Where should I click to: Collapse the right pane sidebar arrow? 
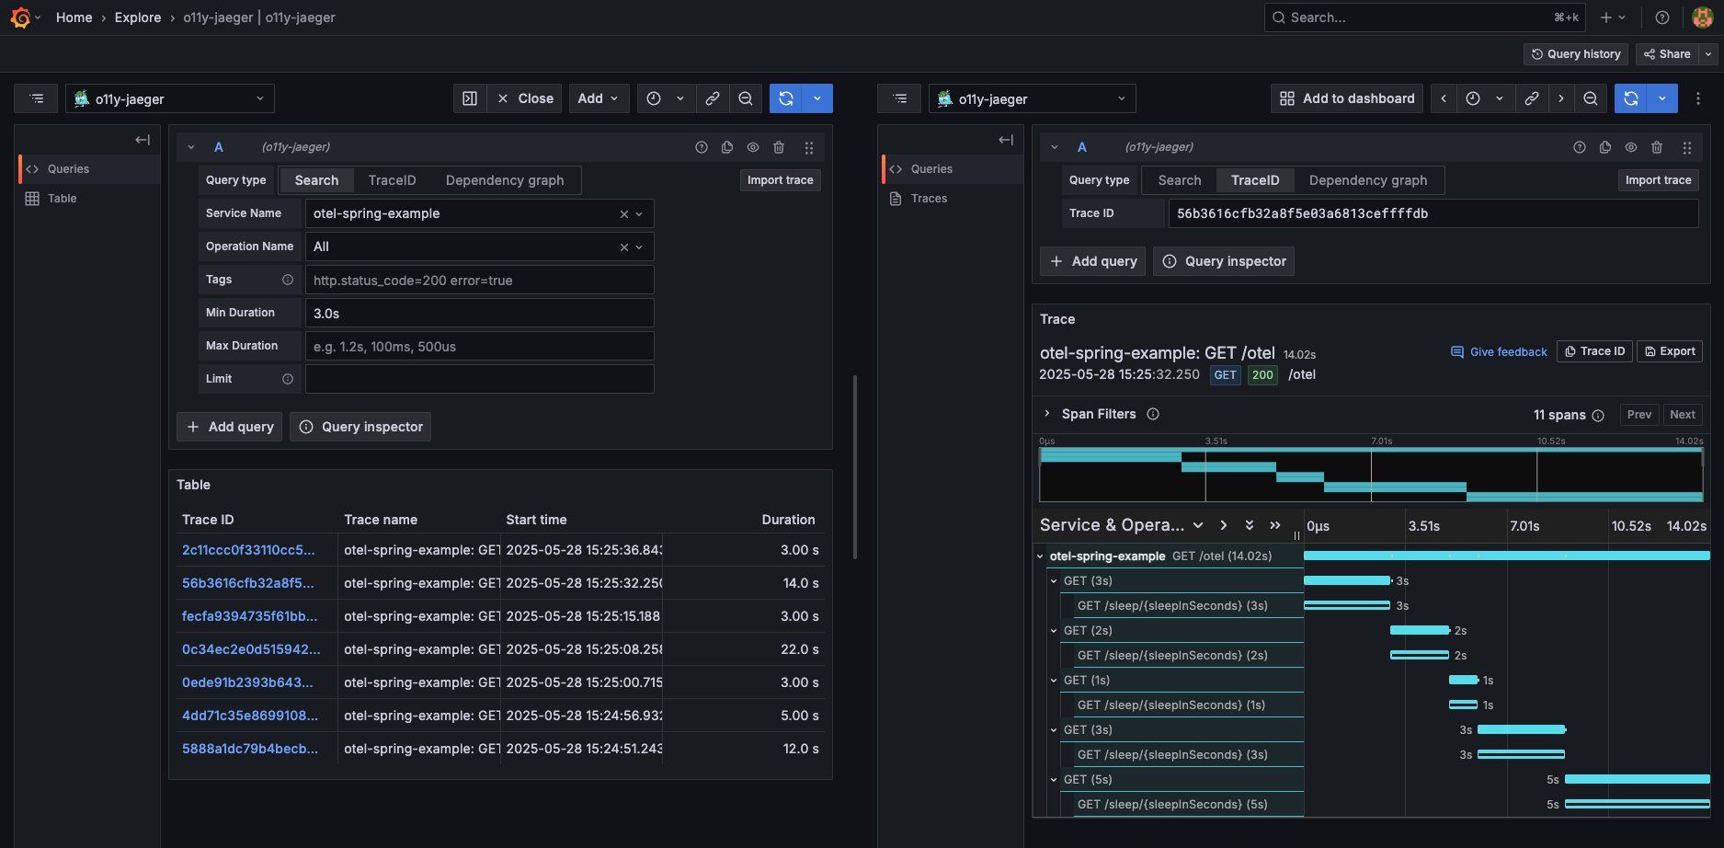pyautogui.click(x=1006, y=140)
